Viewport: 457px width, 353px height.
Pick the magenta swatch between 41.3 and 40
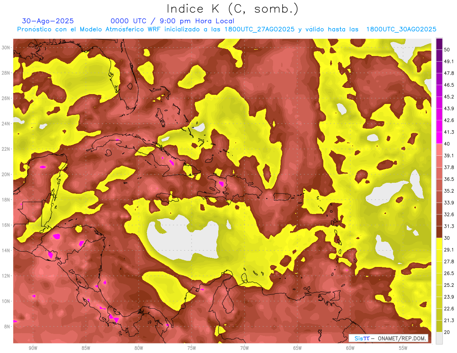pyautogui.click(x=439, y=138)
